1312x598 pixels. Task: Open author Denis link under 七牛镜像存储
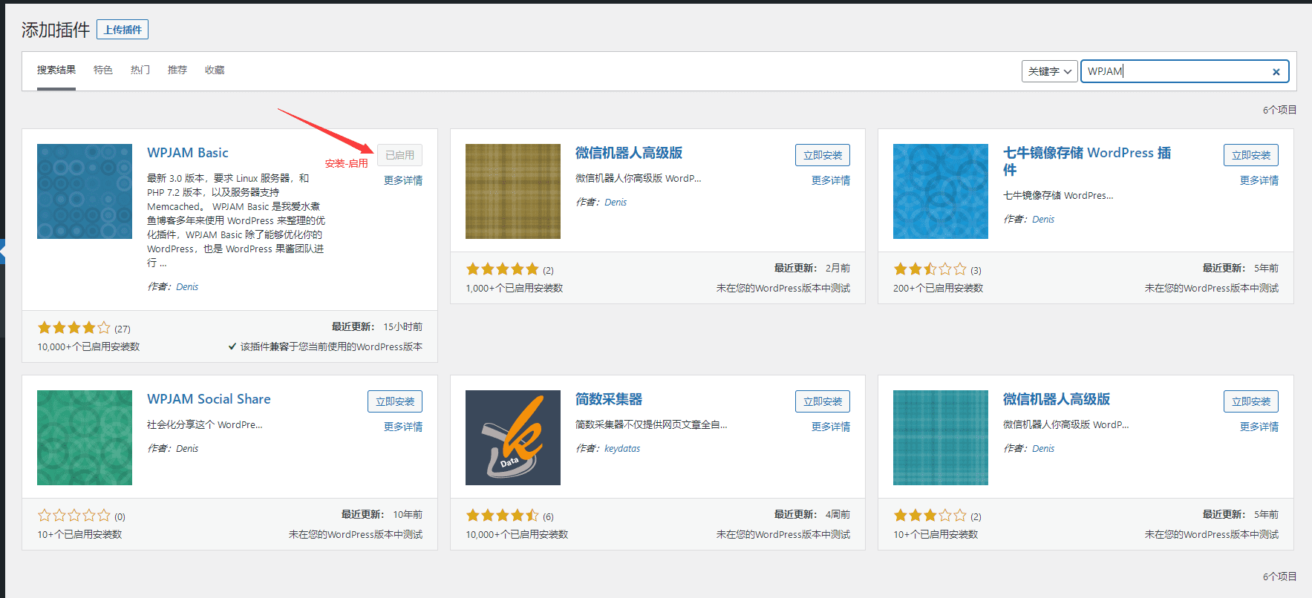click(x=1043, y=219)
